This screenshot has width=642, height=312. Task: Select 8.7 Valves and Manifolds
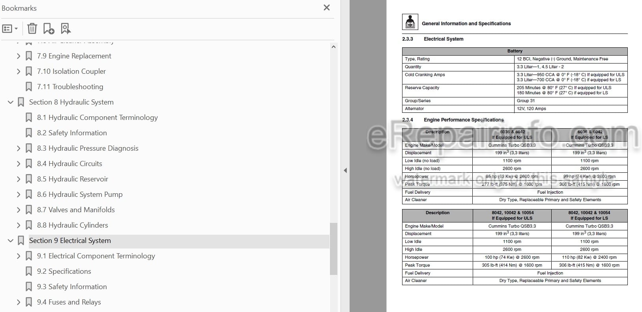(x=76, y=210)
